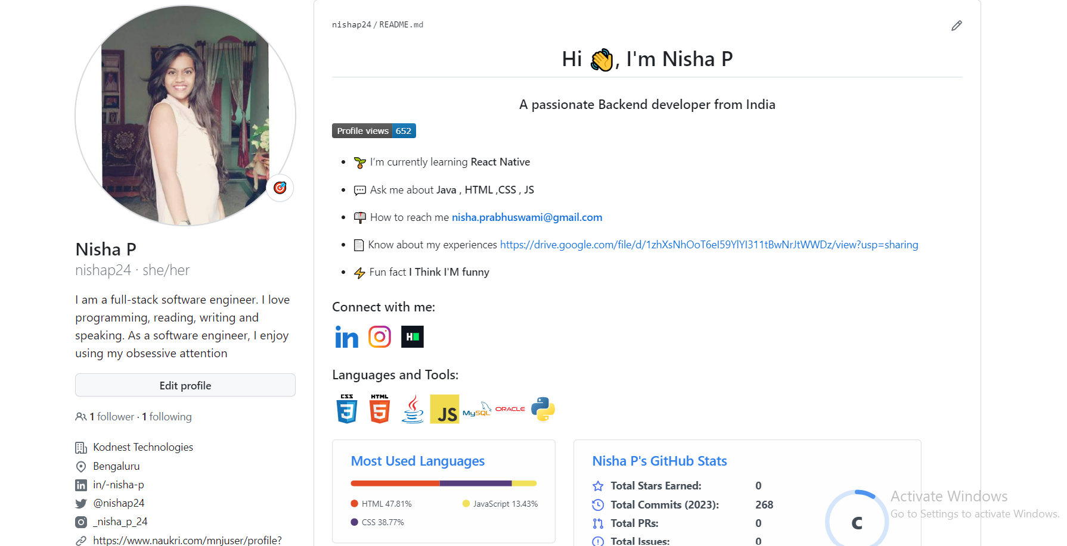Click the React Native bold text
The image size is (1067, 546).
coord(500,162)
